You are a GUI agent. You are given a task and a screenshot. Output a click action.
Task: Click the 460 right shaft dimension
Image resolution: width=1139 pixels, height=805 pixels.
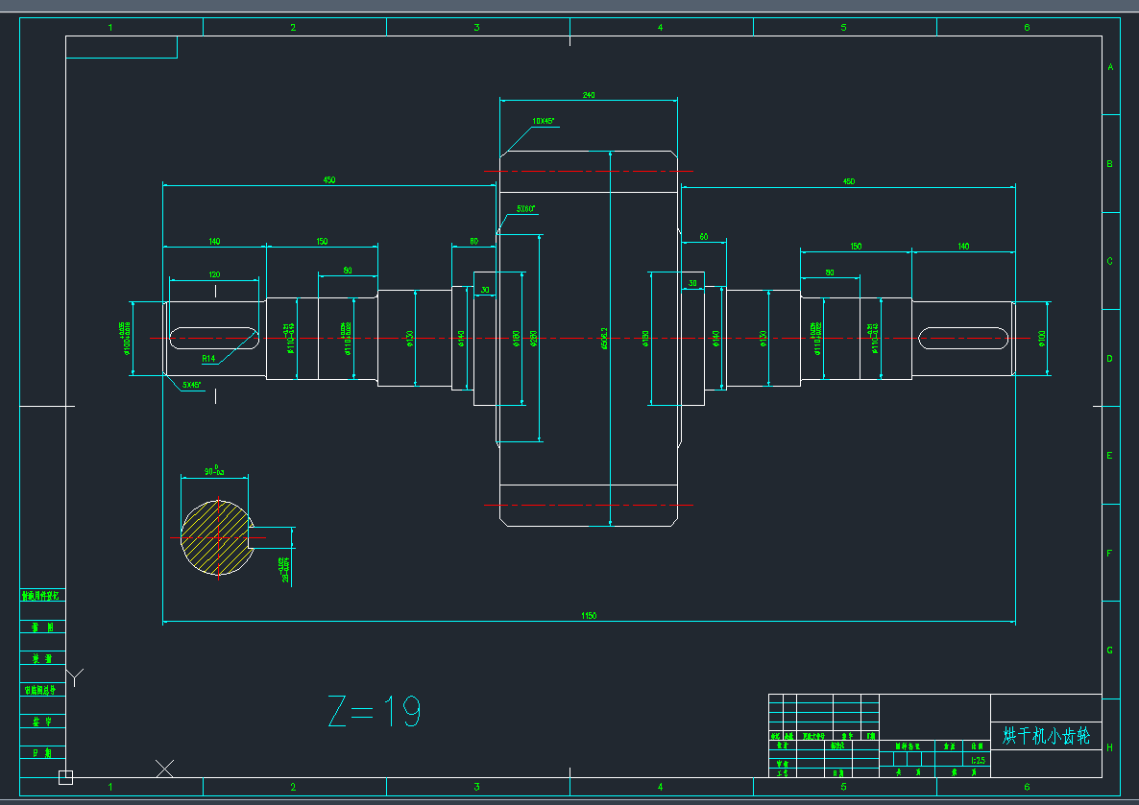coord(849,181)
